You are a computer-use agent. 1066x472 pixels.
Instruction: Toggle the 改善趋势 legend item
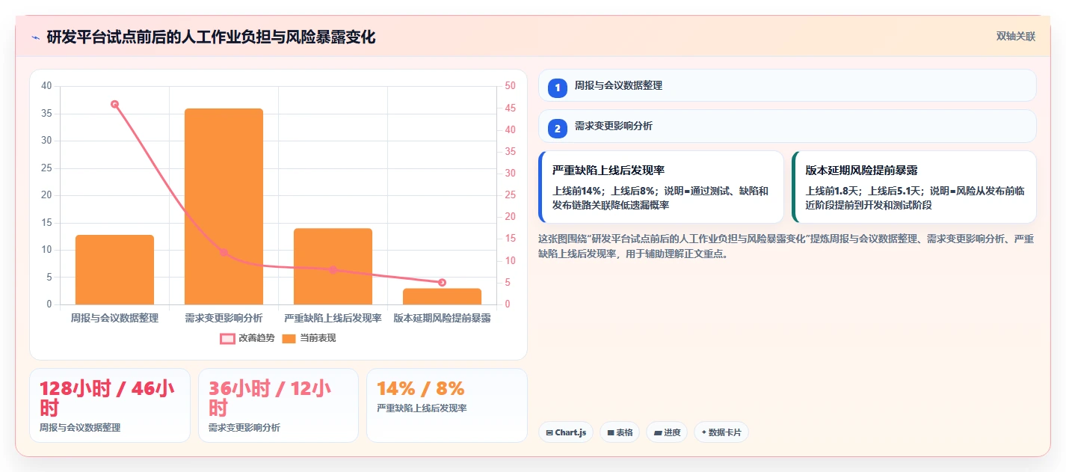click(247, 338)
